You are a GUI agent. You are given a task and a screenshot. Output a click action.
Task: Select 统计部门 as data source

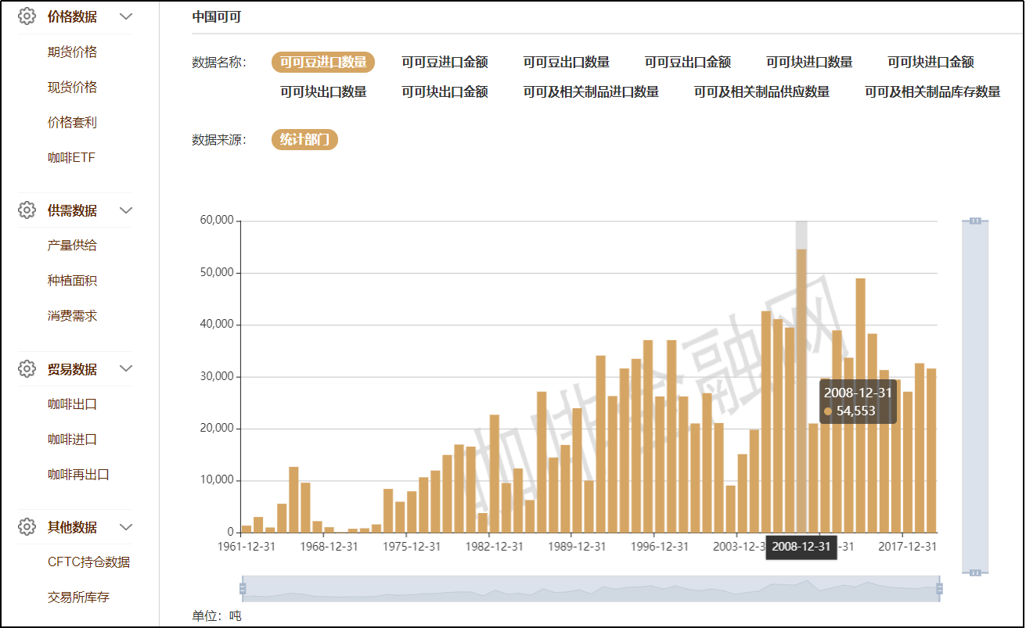(x=304, y=140)
